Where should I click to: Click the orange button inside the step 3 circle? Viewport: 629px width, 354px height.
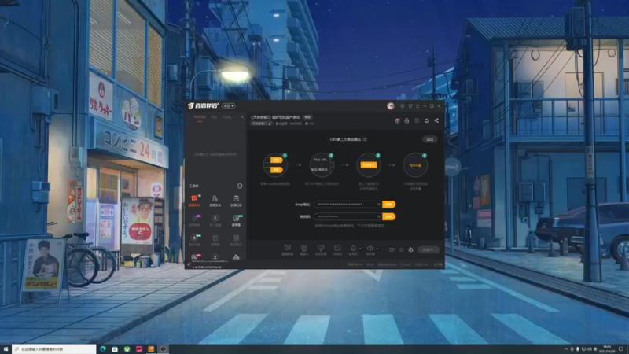(x=369, y=165)
